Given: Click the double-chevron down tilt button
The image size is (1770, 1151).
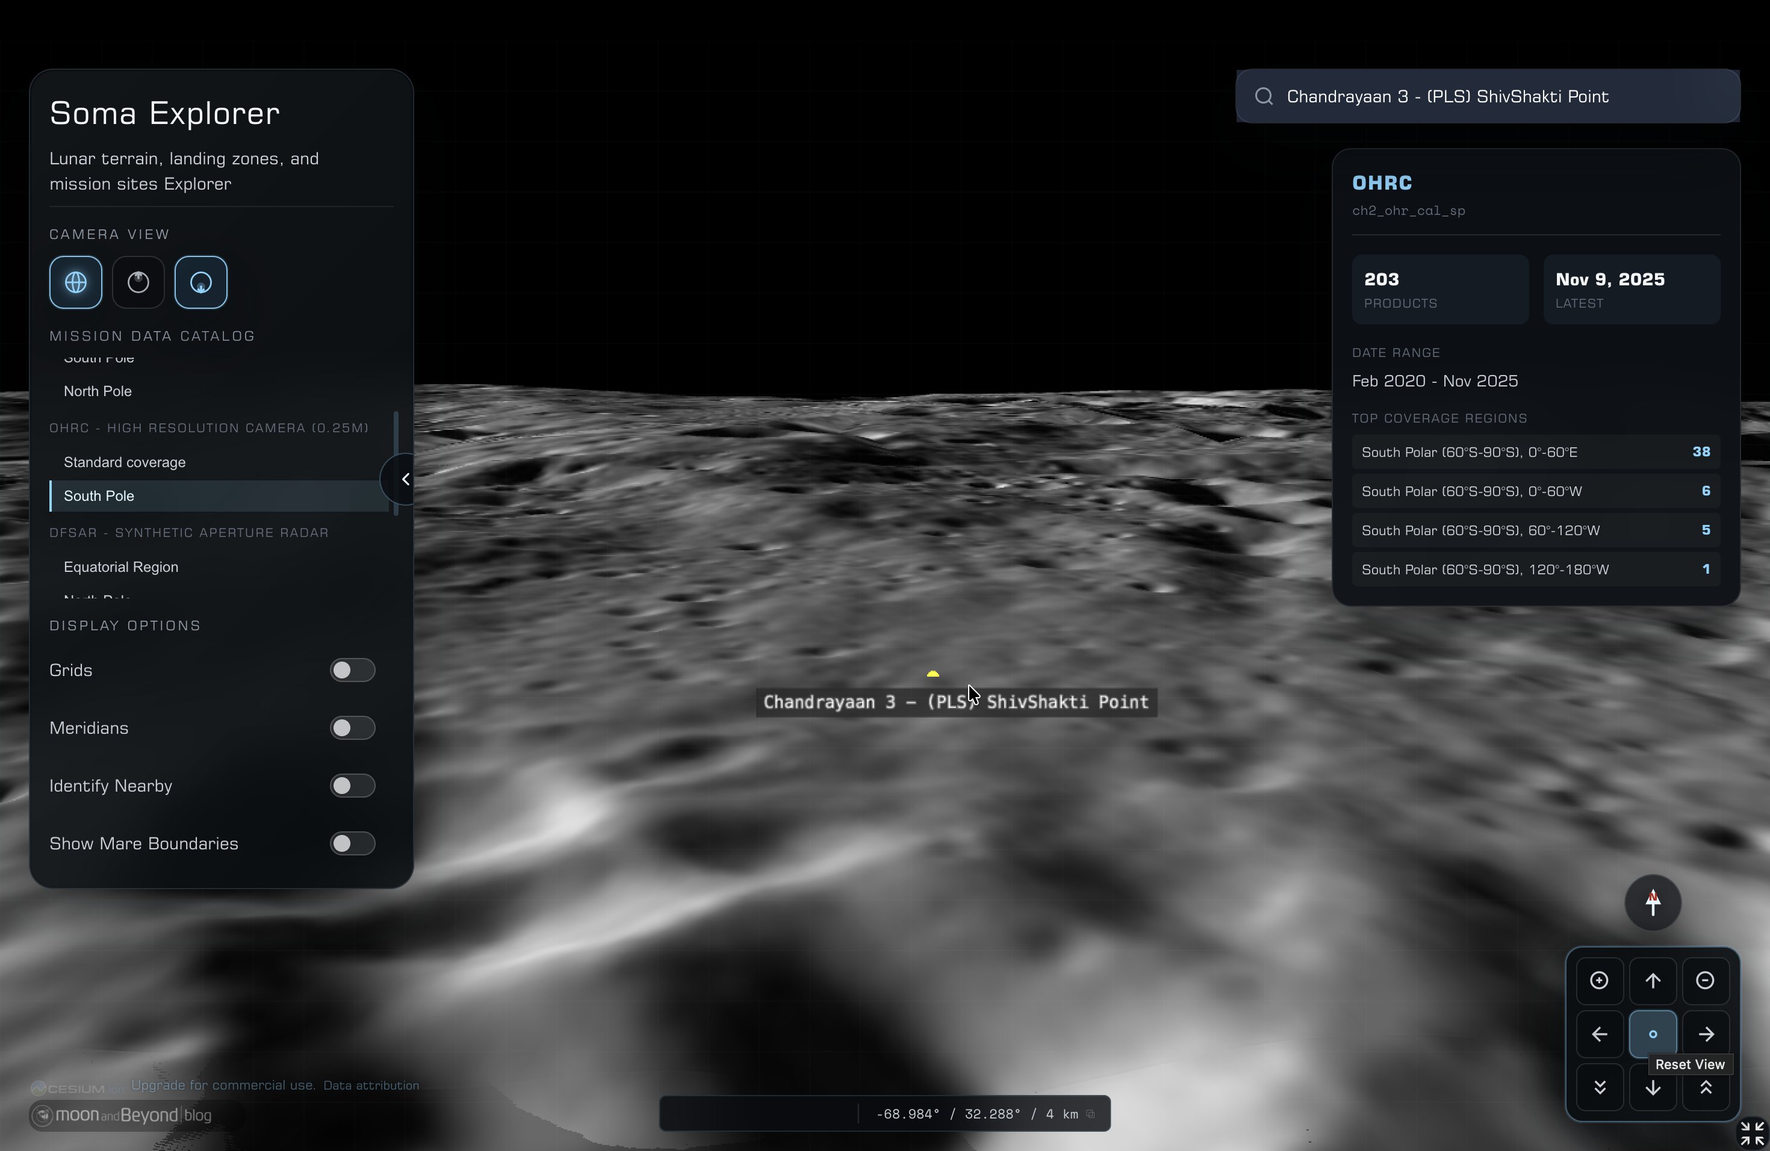Looking at the screenshot, I should 1599,1088.
